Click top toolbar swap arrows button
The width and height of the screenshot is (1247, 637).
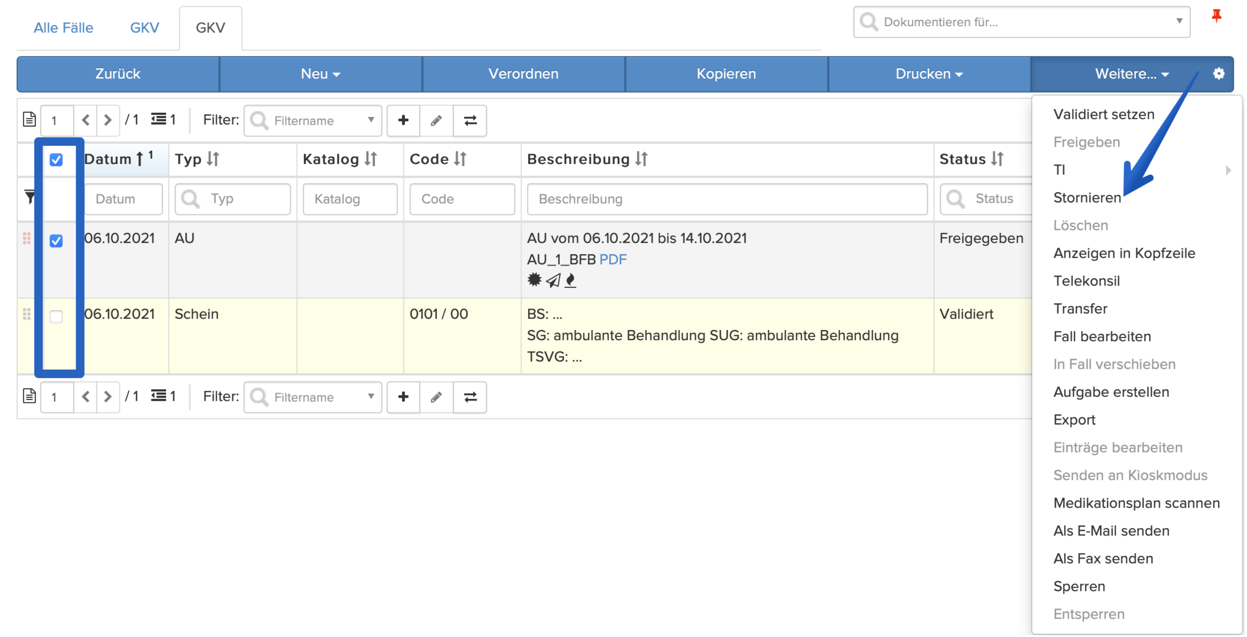469,120
